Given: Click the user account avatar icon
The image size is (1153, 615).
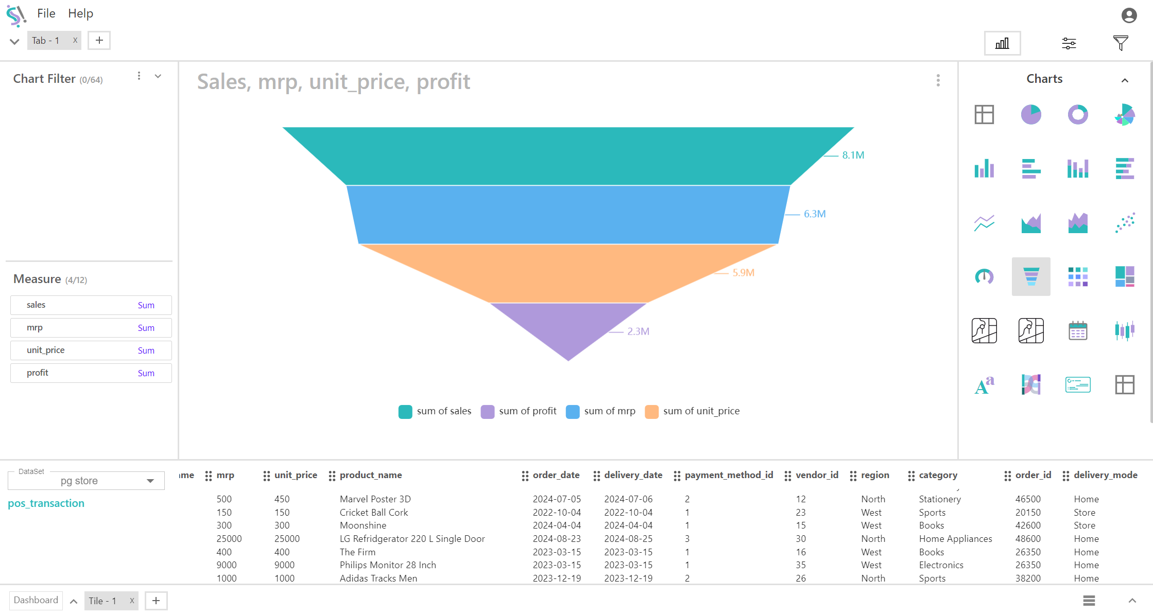Looking at the screenshot, I should point(1129,15).
